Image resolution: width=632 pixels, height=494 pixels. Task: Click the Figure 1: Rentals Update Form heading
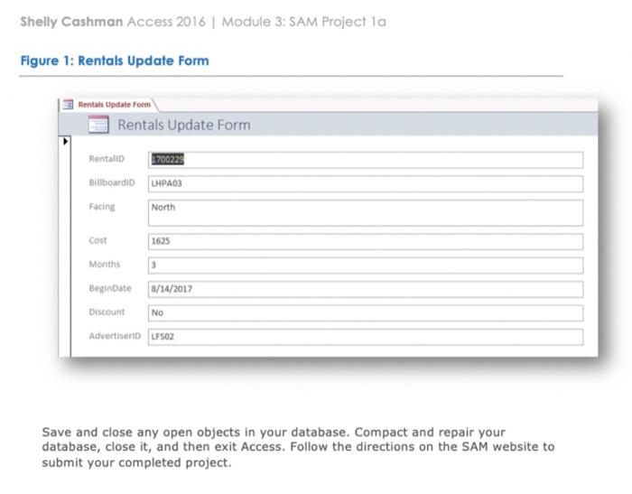pos(115,61)
